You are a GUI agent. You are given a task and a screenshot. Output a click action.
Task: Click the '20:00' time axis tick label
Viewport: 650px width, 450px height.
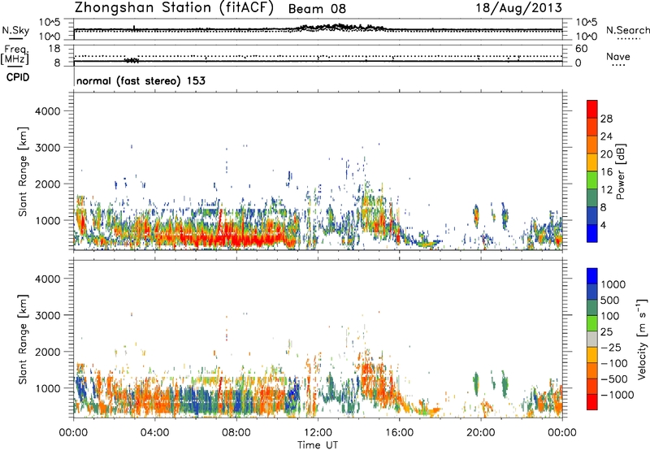[480, 433]
